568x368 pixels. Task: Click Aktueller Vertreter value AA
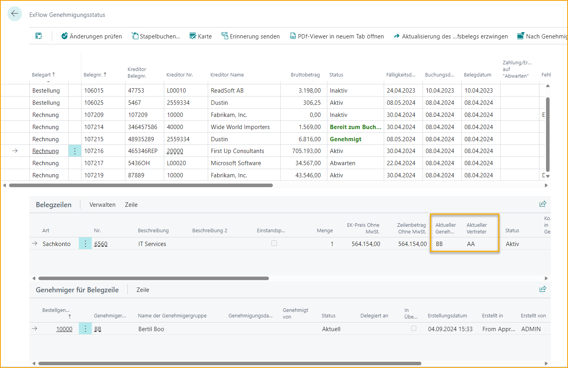(x=471, y=244)
